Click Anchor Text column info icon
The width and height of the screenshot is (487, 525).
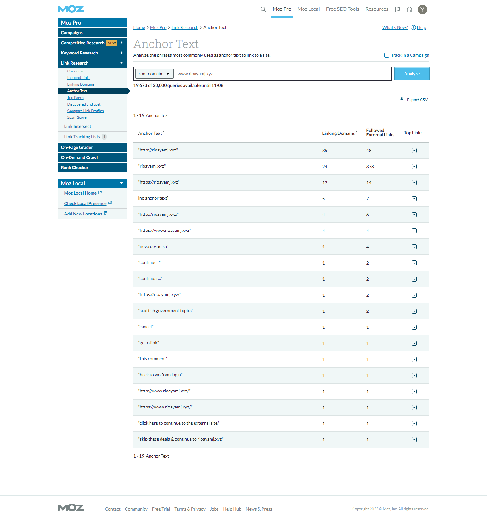(164, 131)
